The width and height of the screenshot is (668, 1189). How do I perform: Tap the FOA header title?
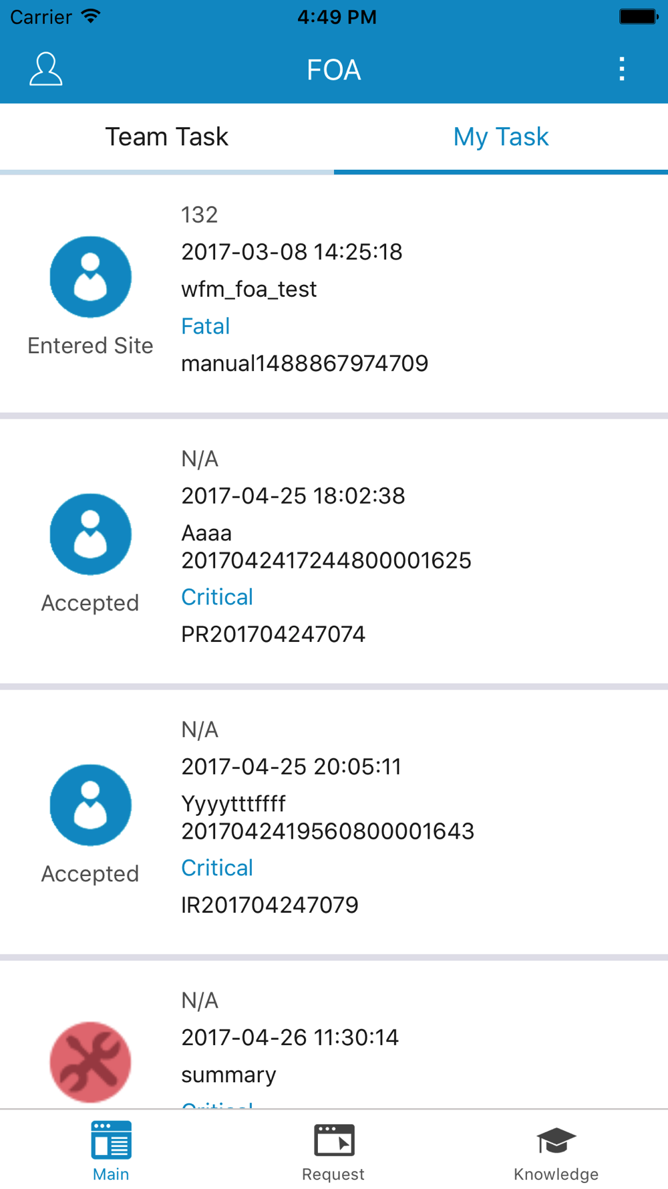click(x=333, y=70)
